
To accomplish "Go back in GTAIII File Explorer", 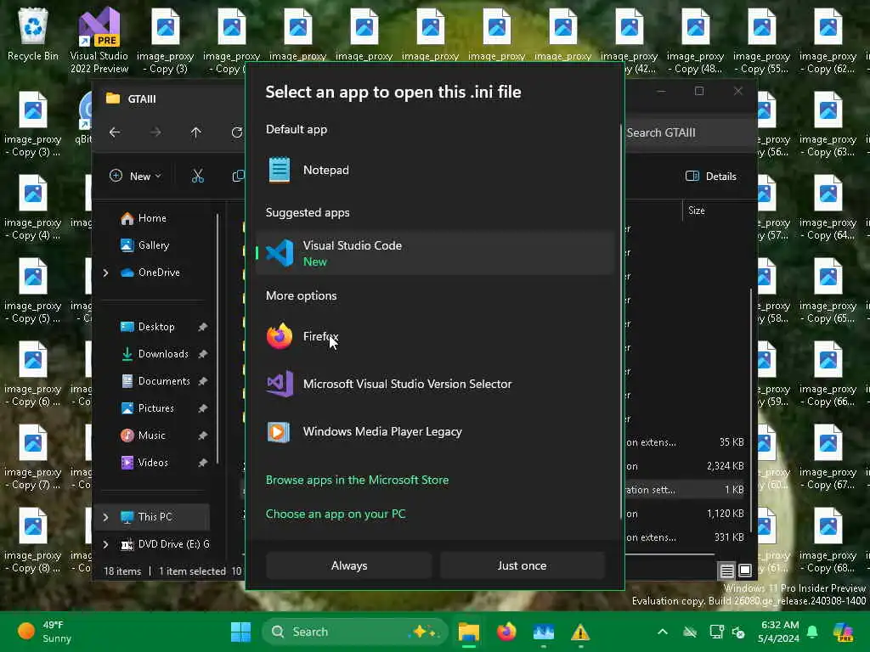I will pos(115,132).
